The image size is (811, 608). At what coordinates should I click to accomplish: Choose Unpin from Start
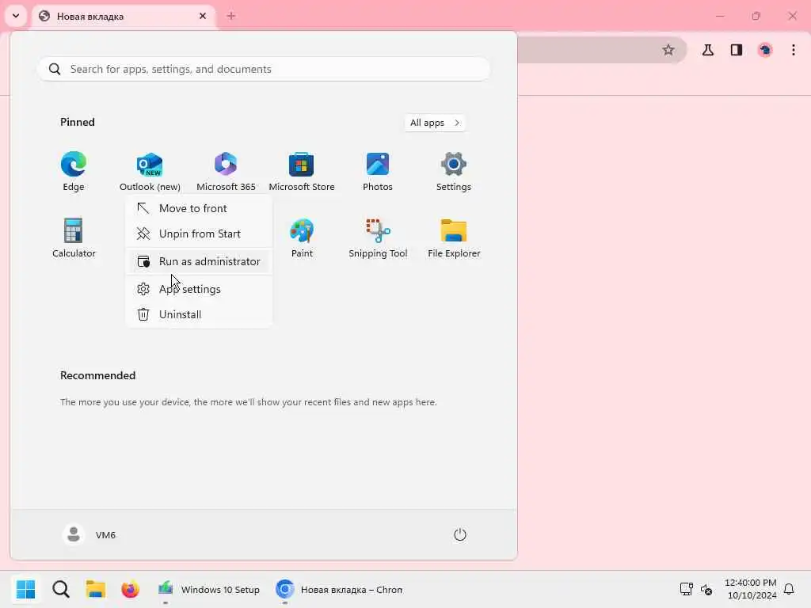(199, 234)
